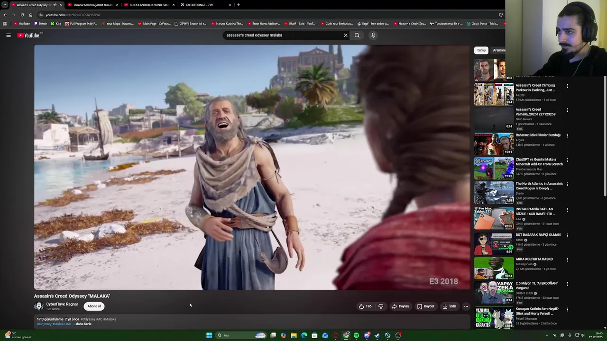Switch to BU DOLANDIRICI OYUNU SAKIN tab
This screenshot has height=341, width=607.
(x=148, y=5)
